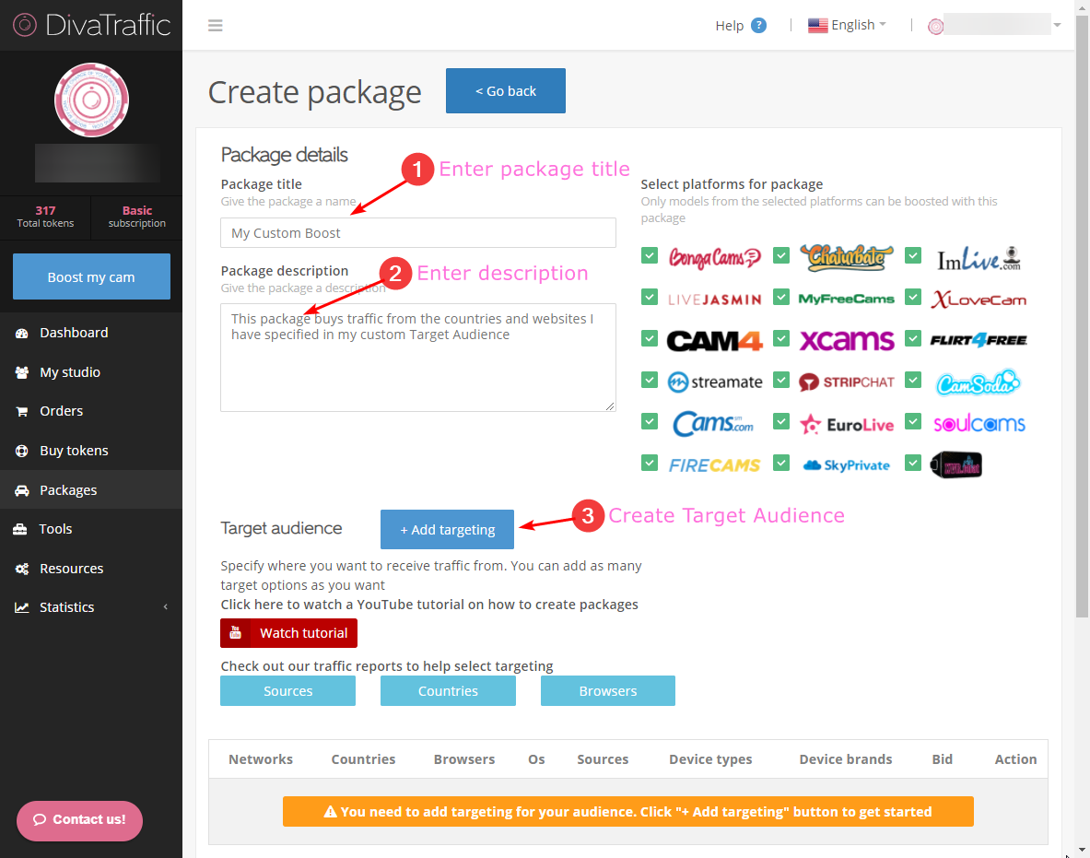Click the Package description text area
Viewport: 1090px width, 858px height.
pyautogui.click(x=417, y=358)
